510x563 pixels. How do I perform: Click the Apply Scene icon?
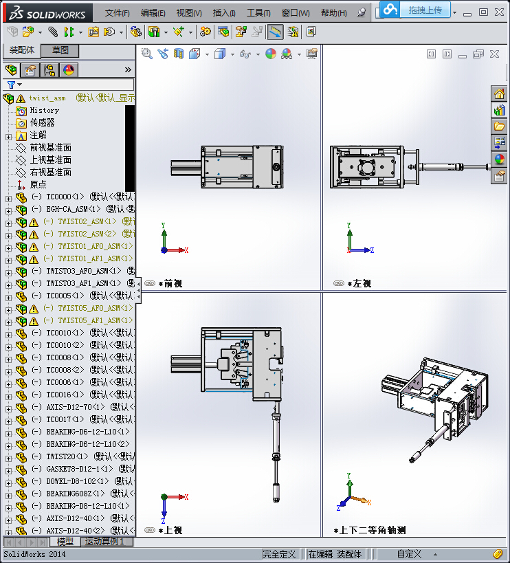tap(287, 54)
